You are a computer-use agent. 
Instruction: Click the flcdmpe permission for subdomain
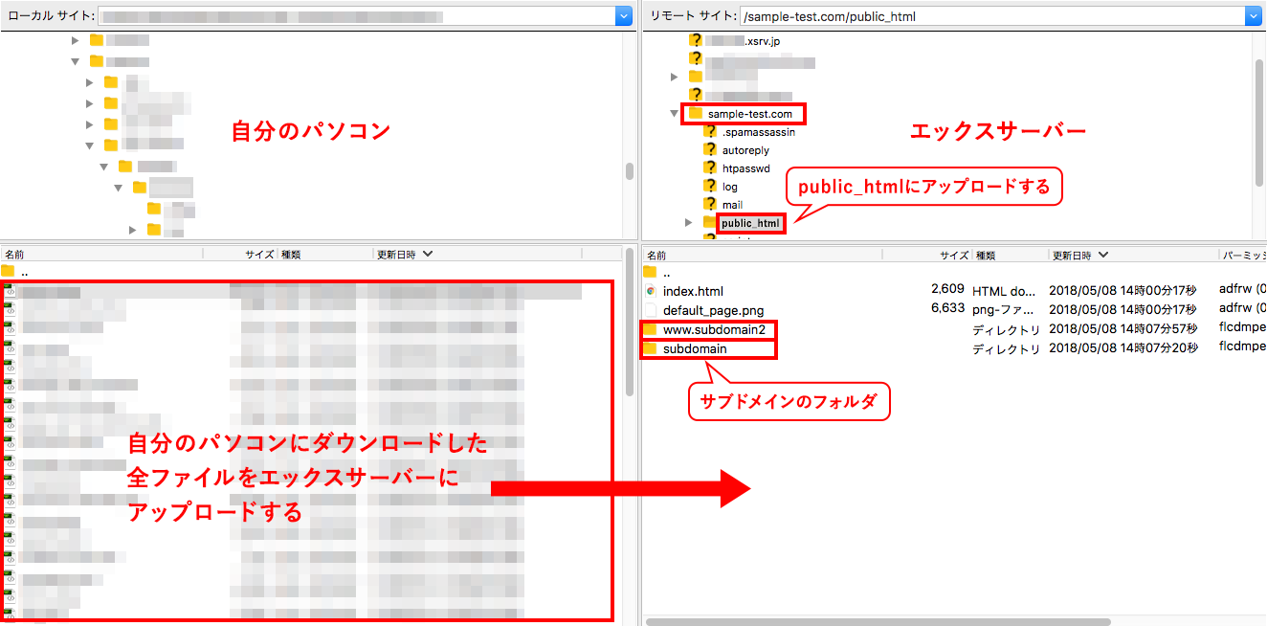[x=1243, y=347]
